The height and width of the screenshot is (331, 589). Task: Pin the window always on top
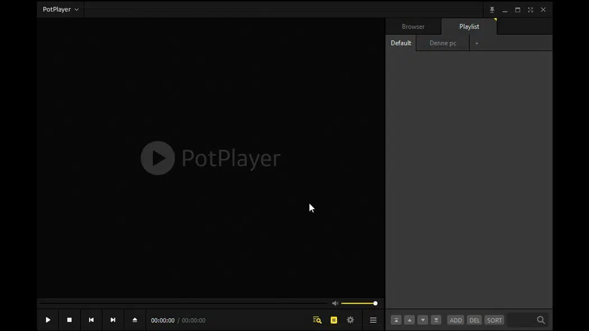[x=492, y=10]
